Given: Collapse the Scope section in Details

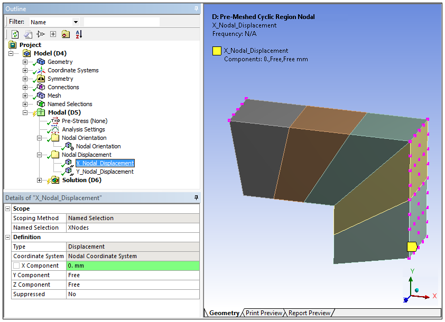Looking at the screenshot, I should click(x=7, y=209).
